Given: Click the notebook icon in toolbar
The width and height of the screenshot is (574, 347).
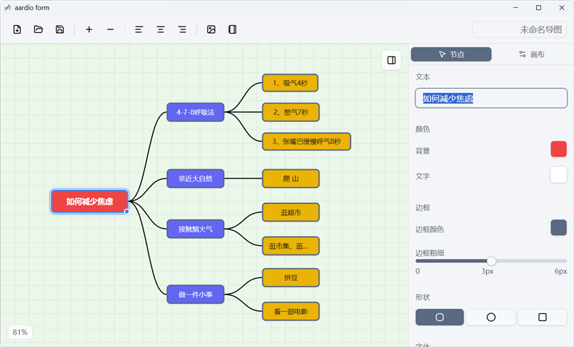Looking at the screenshot, I should (232, 29).
